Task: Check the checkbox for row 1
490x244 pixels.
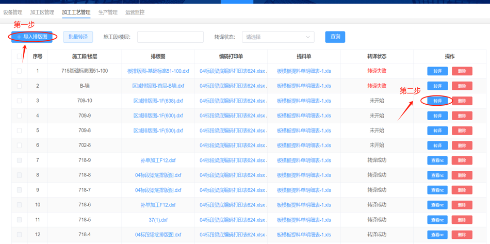Action: (x=20, y=71)
